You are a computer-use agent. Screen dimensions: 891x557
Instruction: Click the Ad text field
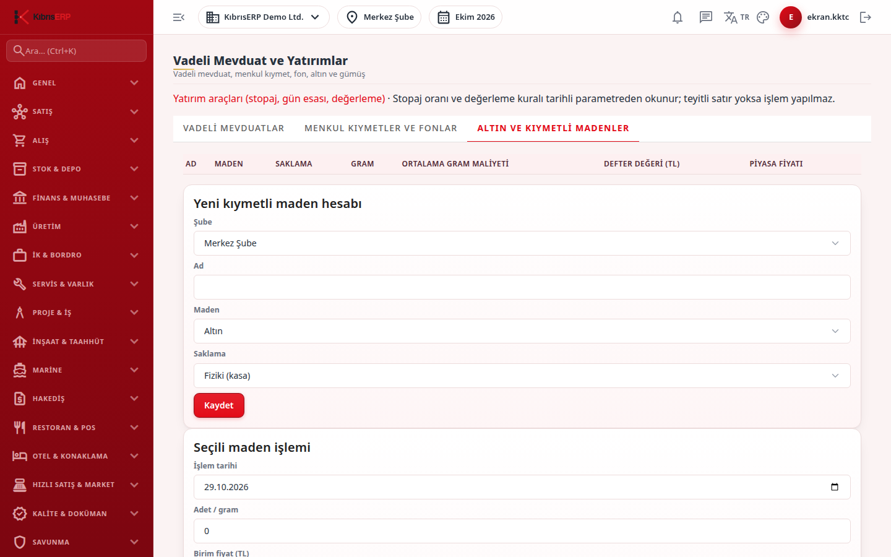point(522,287)
